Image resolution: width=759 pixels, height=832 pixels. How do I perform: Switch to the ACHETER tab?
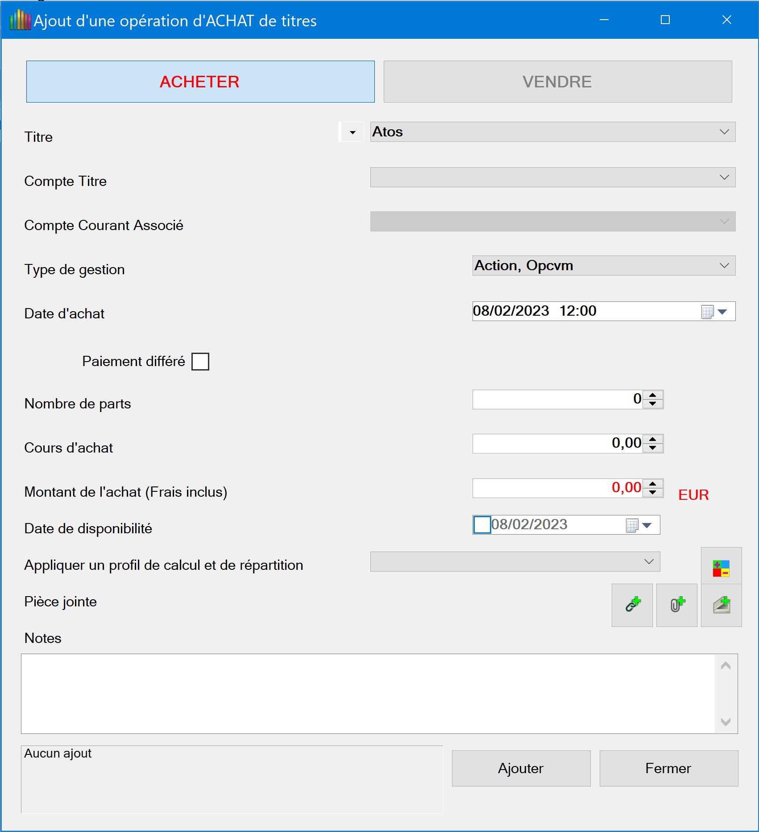tap(200, 82)
